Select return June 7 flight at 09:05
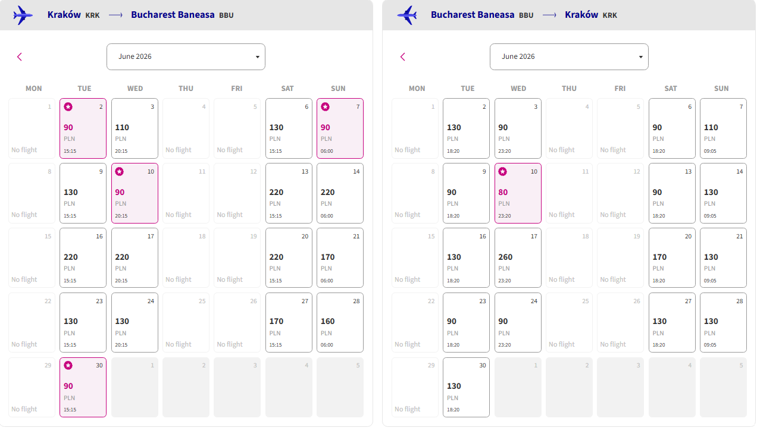This screenshot has width=757, height=434. pos(723,128)
